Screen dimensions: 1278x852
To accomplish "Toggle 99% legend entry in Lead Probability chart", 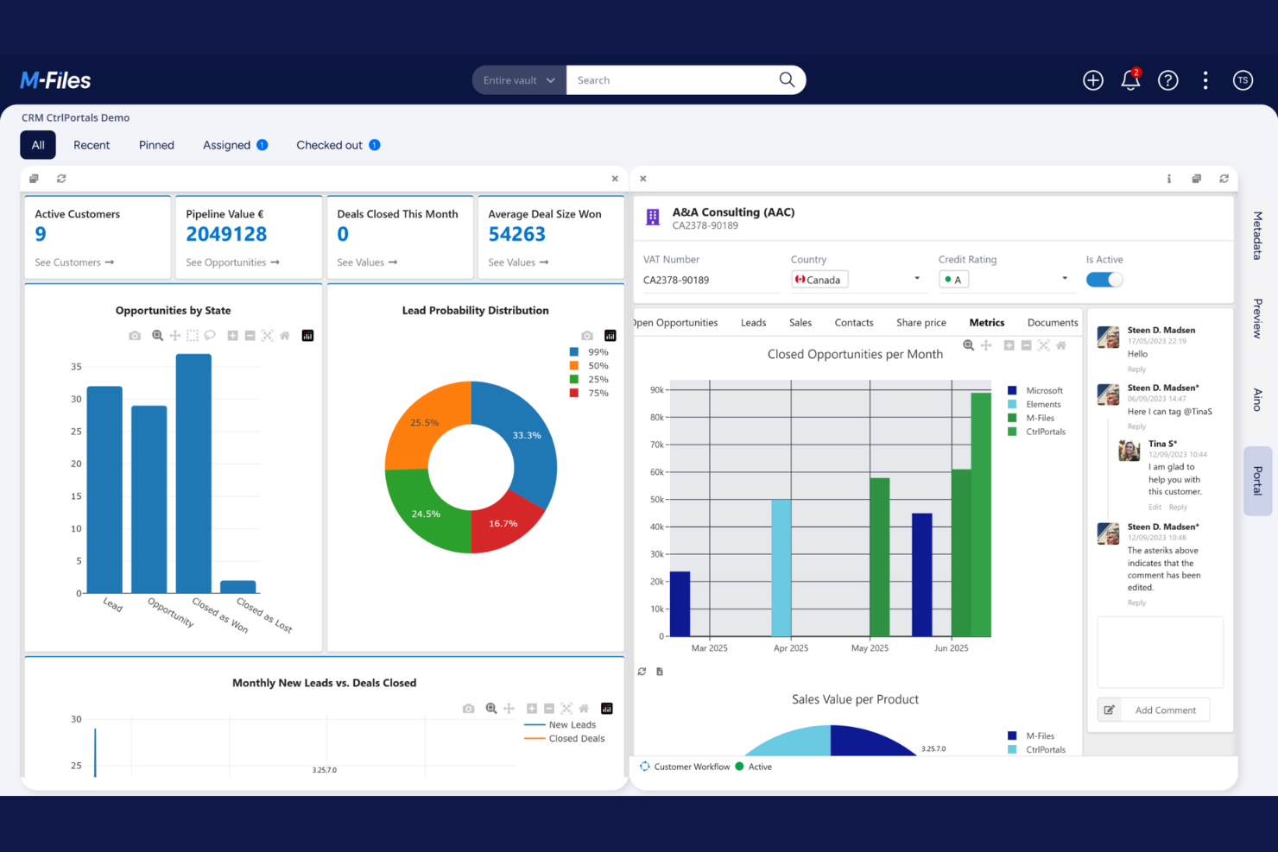I will [589, 352].
